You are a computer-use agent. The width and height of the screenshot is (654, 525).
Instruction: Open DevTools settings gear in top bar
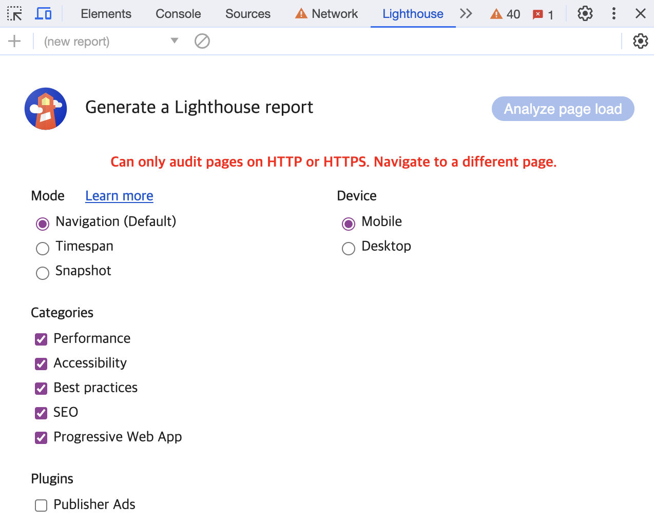pyautogui.click(x=585, y=13)
